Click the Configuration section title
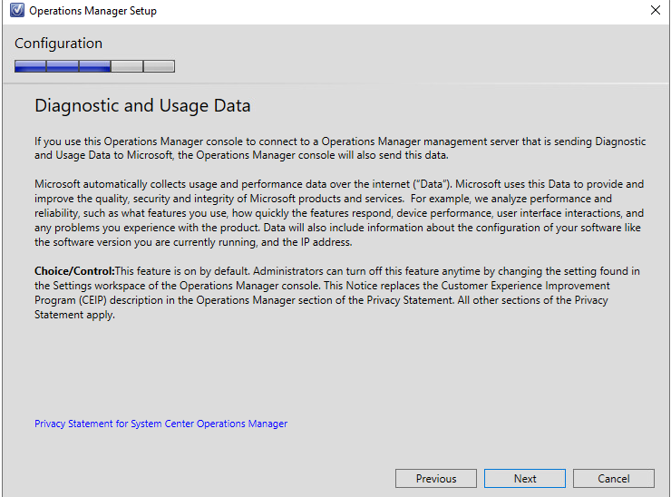 click(59, 44)
